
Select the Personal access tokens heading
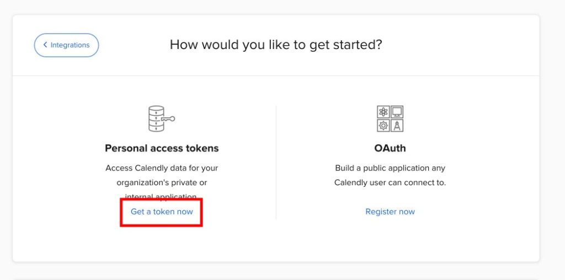click(x=162, y=148)
